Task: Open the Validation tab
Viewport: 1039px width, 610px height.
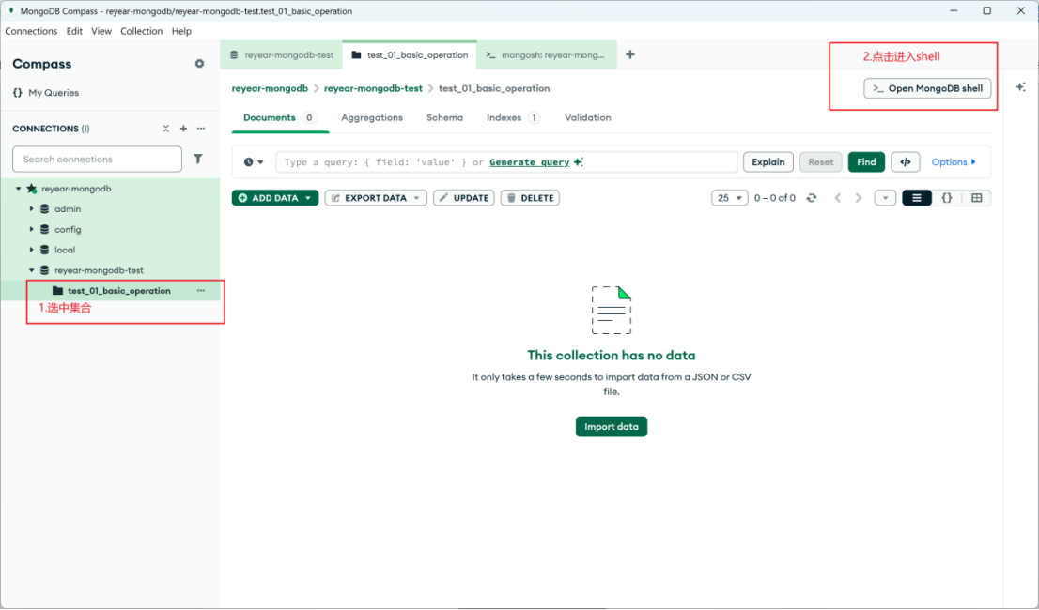Action: click(x=588, y=117)
